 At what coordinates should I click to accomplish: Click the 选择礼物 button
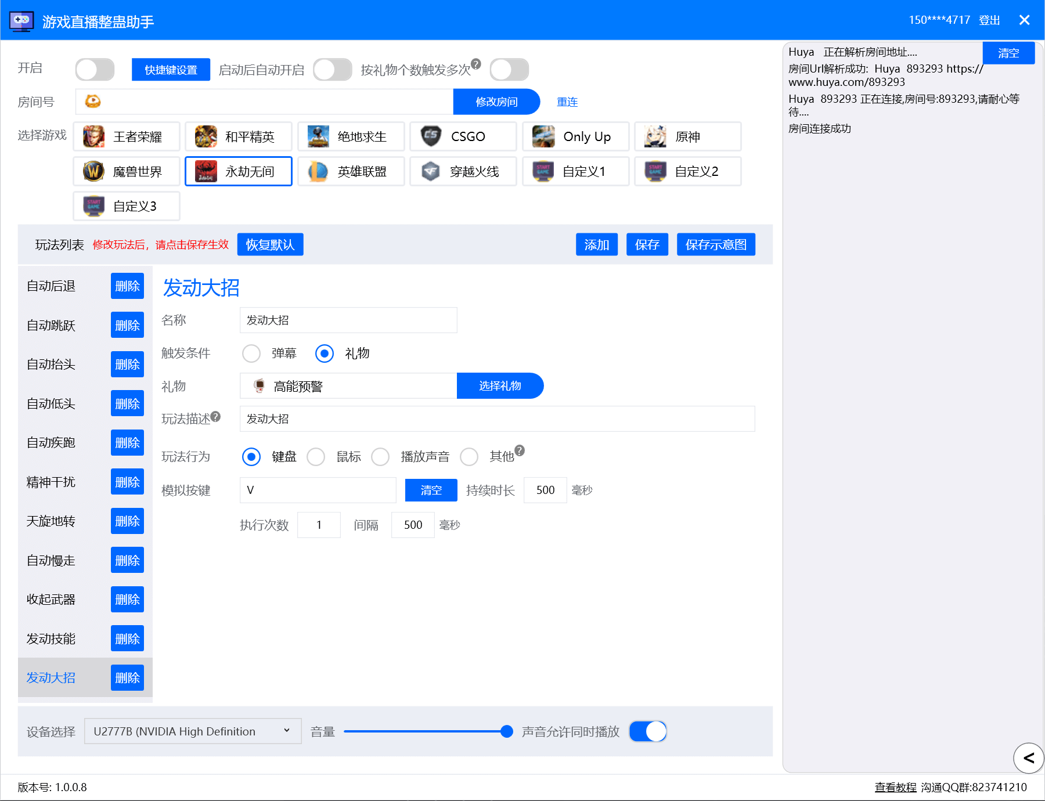pyautogui.click(x=500, y=386)
